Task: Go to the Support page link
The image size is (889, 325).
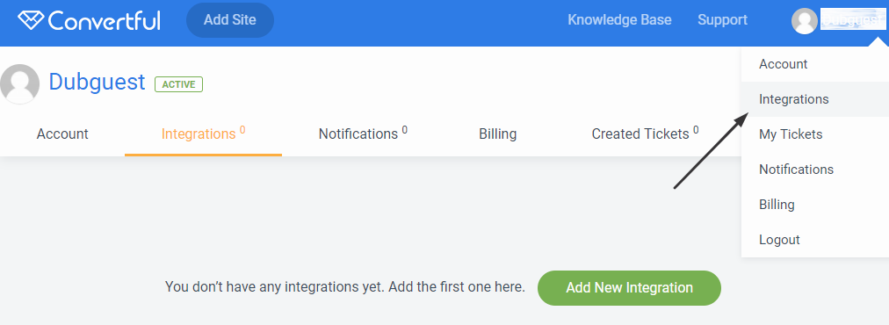Action: pos(722,20)
